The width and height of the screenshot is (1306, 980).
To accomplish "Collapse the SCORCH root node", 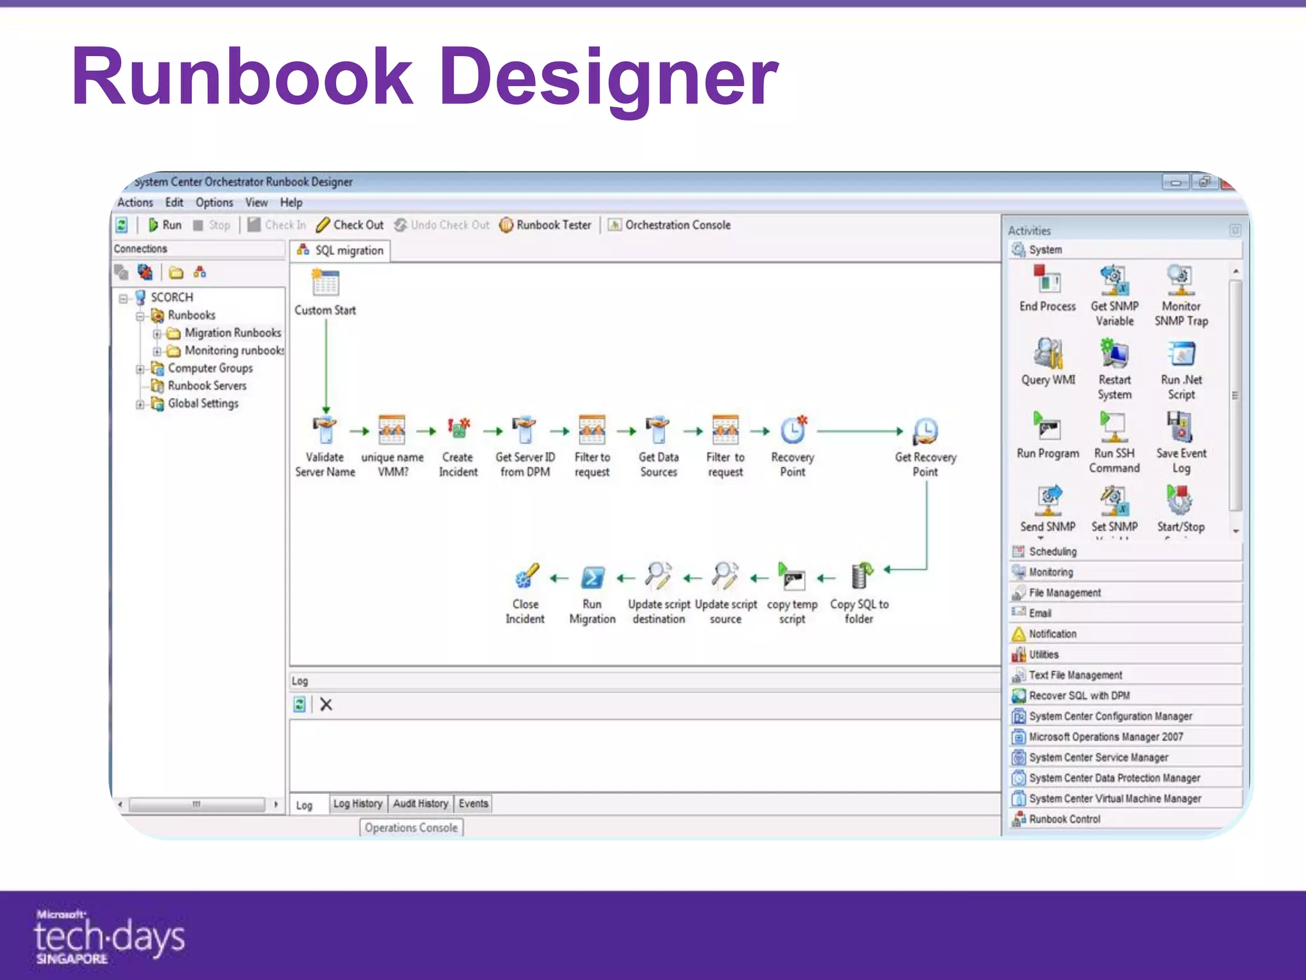I will pos(124,298).
